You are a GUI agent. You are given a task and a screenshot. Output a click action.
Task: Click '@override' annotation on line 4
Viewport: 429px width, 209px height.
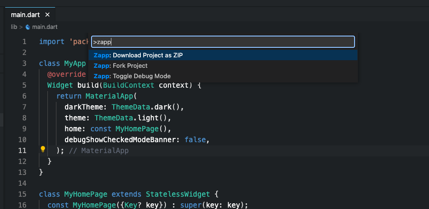click(66, 74)
